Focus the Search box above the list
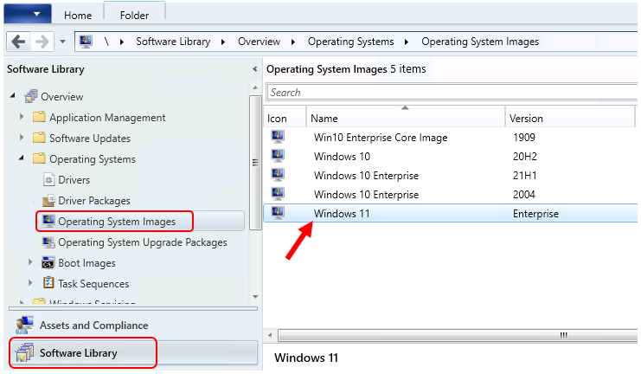Screen dimensions: 641x374 coord(452,93)
